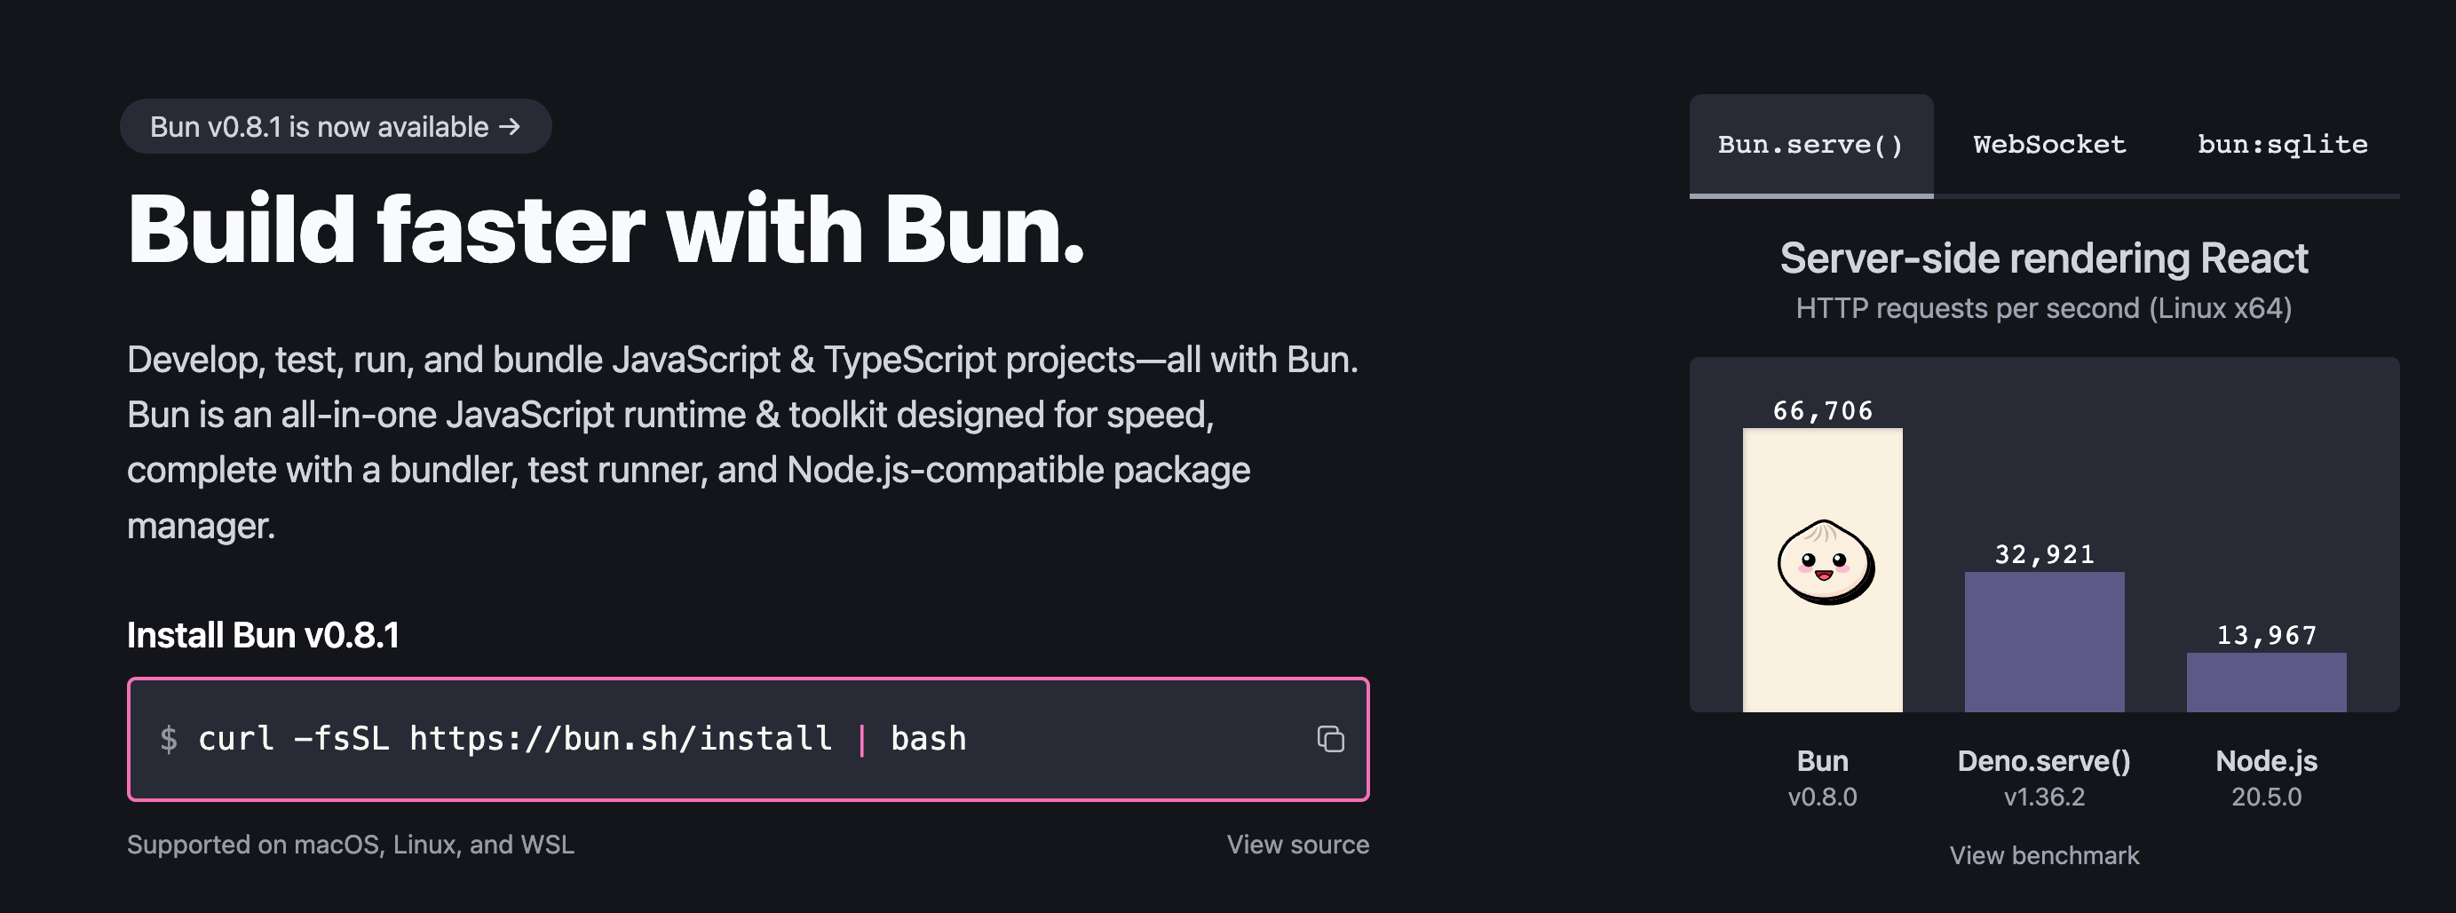
Task: Click the Node.js 20.5.0 label
Action: (x=2266, y=779)
